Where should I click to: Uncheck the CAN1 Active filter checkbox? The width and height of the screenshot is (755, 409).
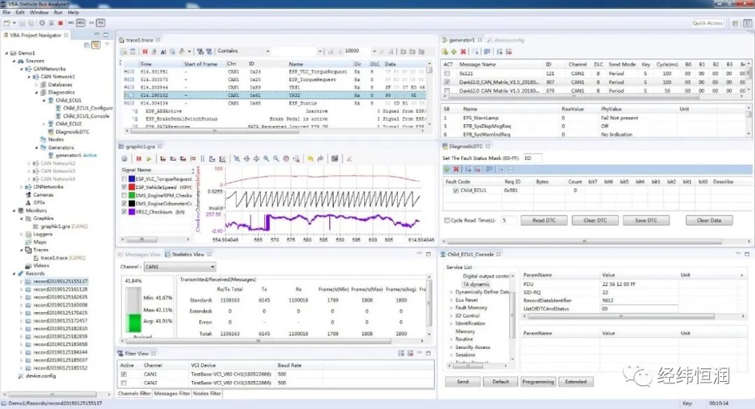click(124, 374)
